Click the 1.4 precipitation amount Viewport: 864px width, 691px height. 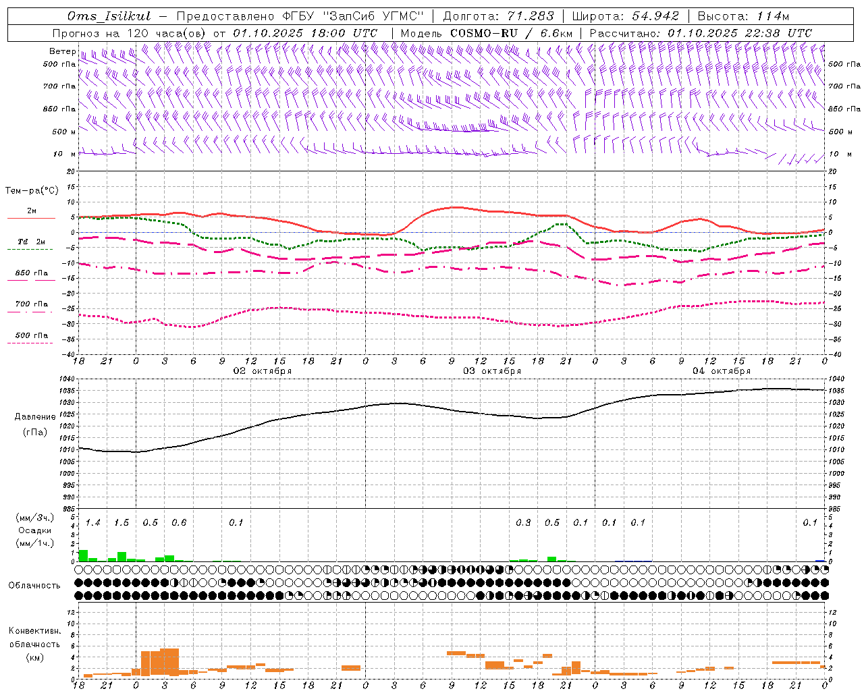tap(93, 523)
